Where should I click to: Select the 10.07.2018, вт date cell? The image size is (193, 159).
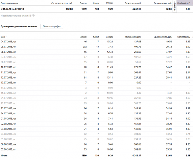[x=8, y=67]
